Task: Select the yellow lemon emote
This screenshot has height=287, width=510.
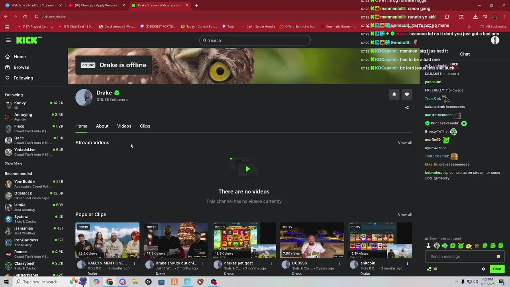Action: pos(469,246)
